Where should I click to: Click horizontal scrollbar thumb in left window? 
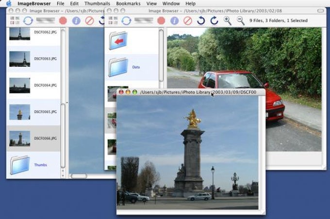pyautogui.click(x=79, y=176)
